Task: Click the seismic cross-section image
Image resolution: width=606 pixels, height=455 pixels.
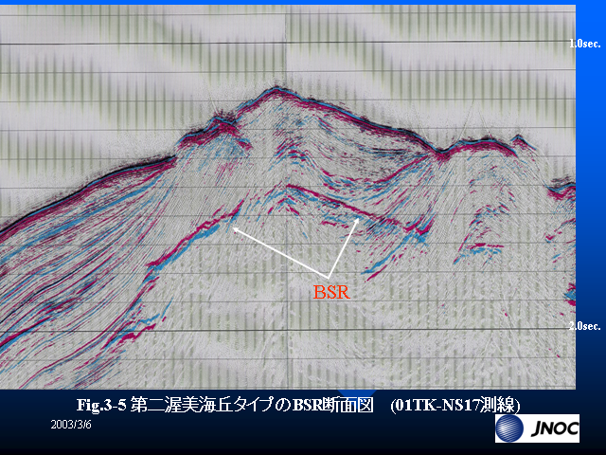Action: (x=288, y=197)
